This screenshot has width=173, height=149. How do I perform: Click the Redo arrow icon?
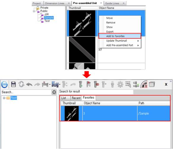point(37,85)
